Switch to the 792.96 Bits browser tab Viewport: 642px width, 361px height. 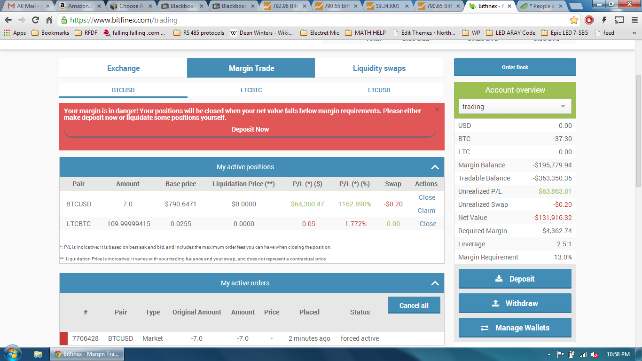[284, 6]
